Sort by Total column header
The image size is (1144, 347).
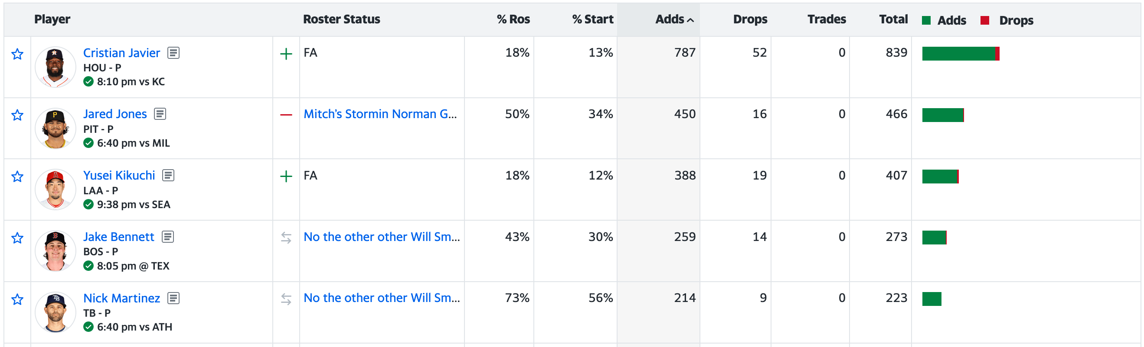point(893,19)
